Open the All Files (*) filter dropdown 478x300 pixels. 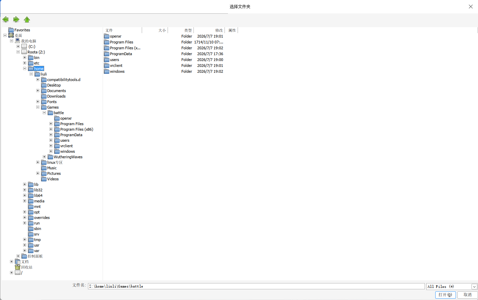click(474, 287)
